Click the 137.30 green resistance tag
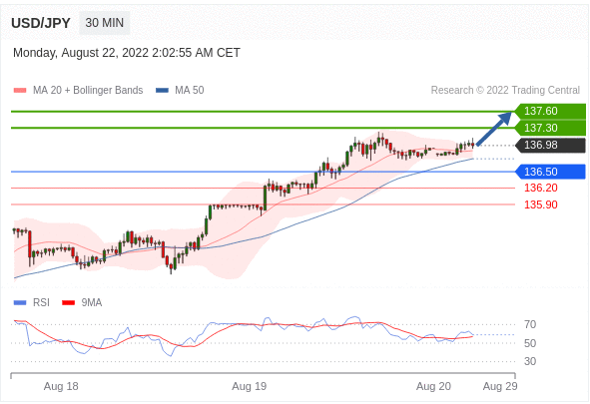 [550, 128]
